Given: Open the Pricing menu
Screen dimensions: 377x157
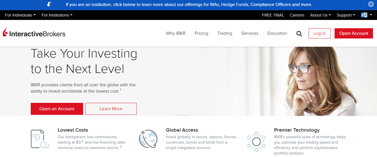Looking at the screenshot, I should [201, 33].
